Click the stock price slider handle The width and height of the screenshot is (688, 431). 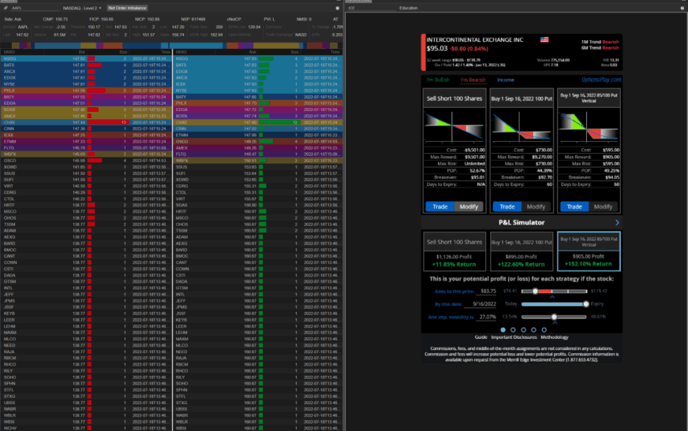[x=535, y=292]
